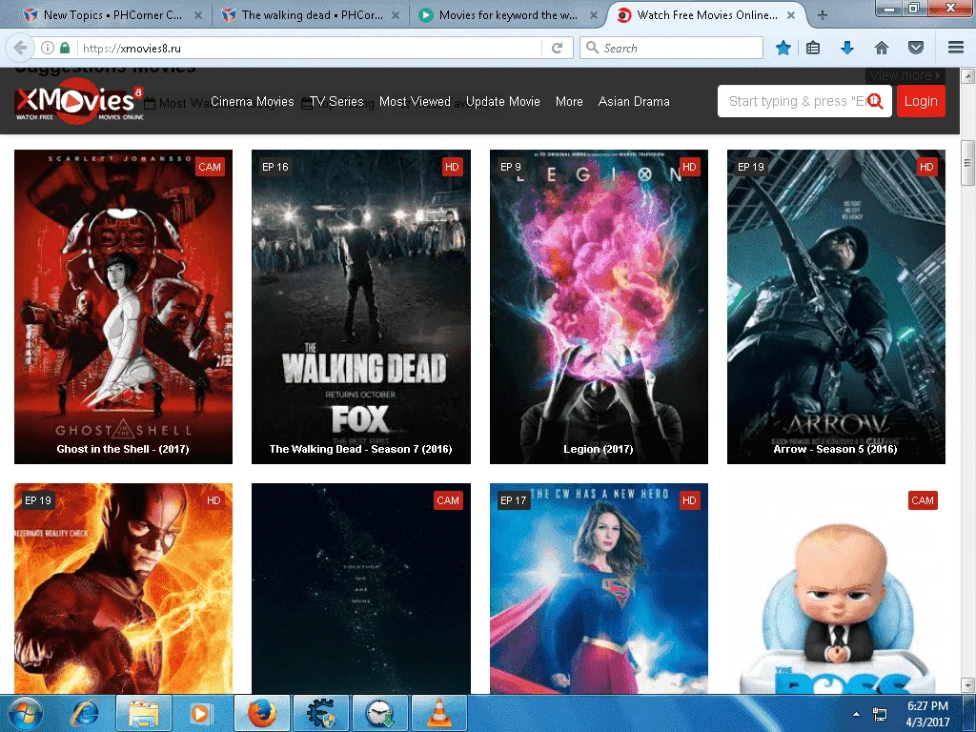Reload the page with refresh icon
This screenshot has height=732, width=976.
557,48
